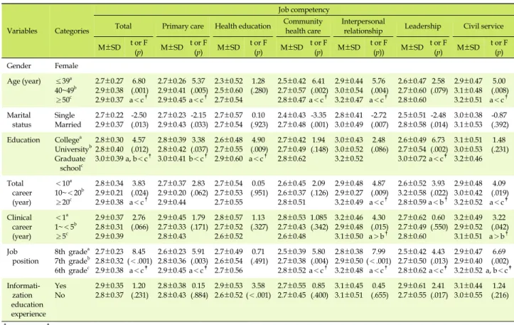Click the p value '(.491)'
This screenshot has width=514, height=325.
pyautogui.click(x=259, y=262)
